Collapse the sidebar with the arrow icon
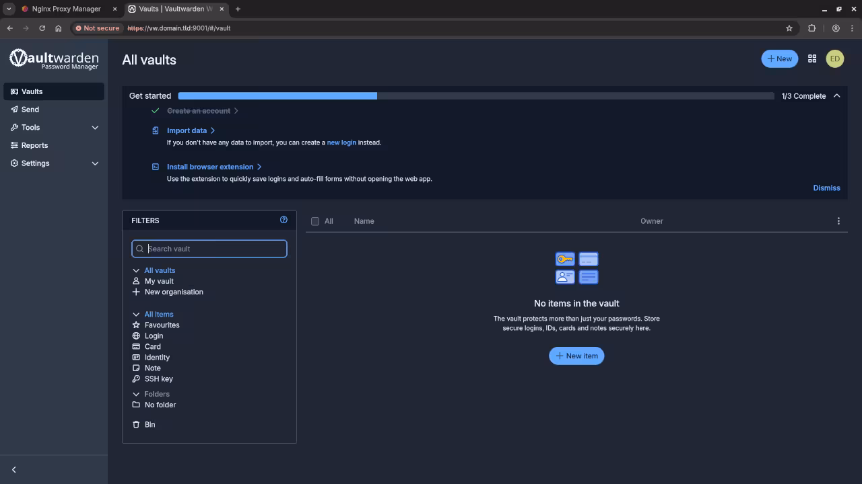Image resolution: width=862 pixels, height=484 pixels. pos(13,469)
